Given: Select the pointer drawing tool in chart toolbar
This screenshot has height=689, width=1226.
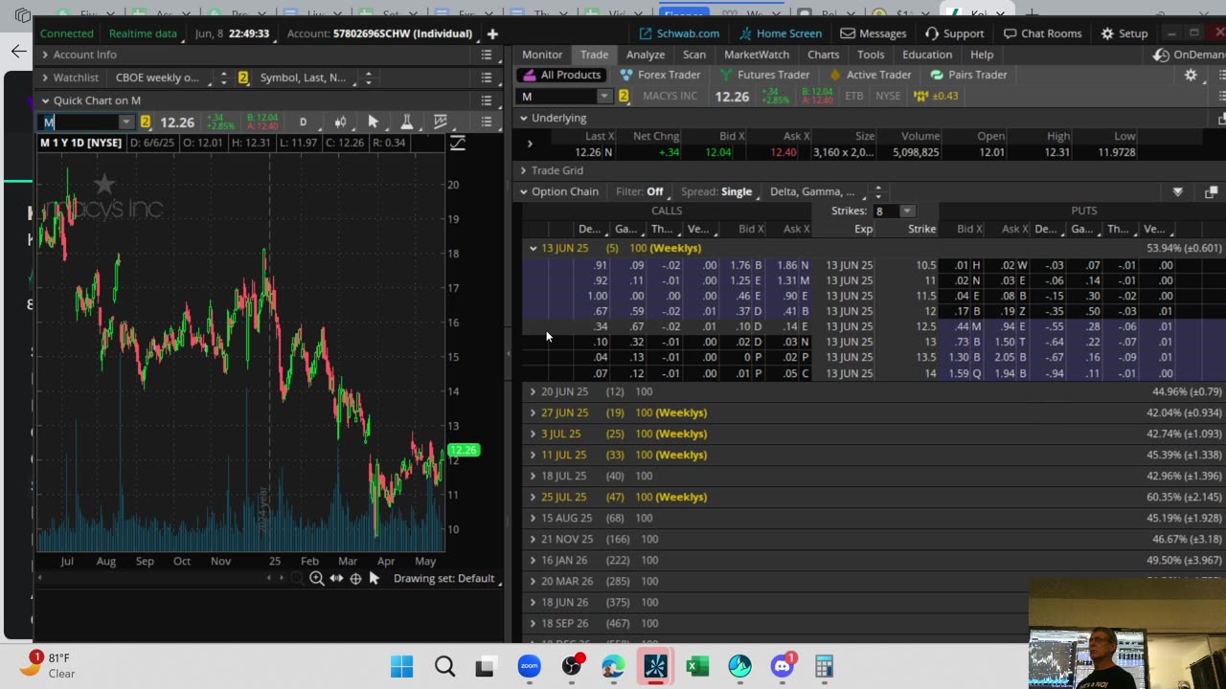Looking at the screenshot, I should [373, 122].
